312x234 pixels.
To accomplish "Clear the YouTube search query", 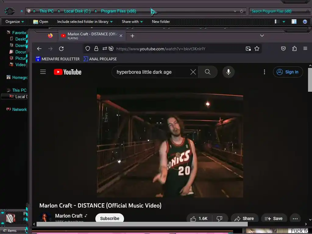I will pos(193,72).
